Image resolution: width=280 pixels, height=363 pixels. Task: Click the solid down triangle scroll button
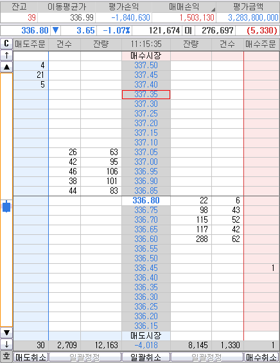6,333
